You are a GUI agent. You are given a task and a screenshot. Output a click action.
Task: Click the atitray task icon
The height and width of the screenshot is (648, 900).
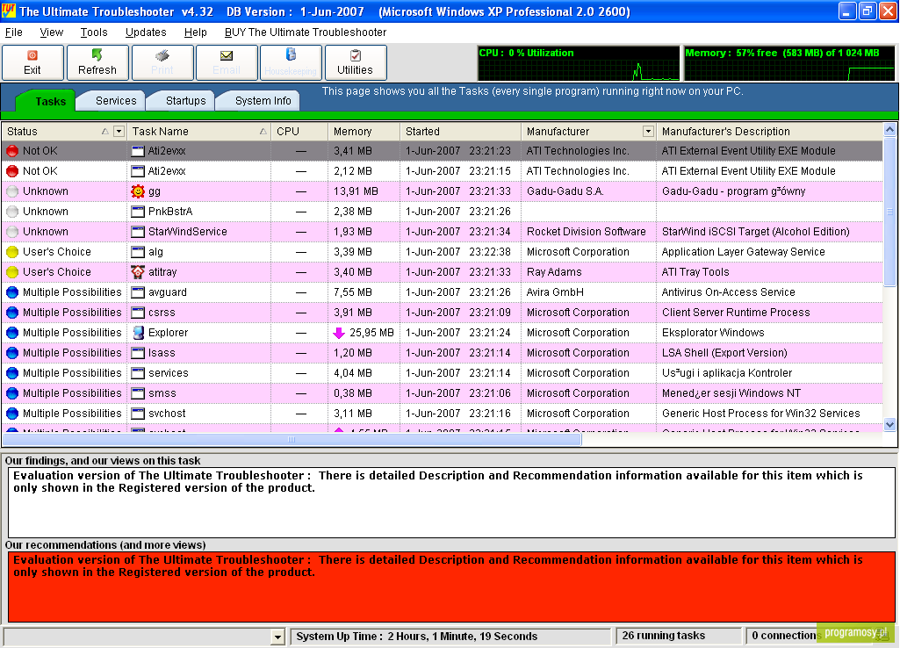point(138,272)
